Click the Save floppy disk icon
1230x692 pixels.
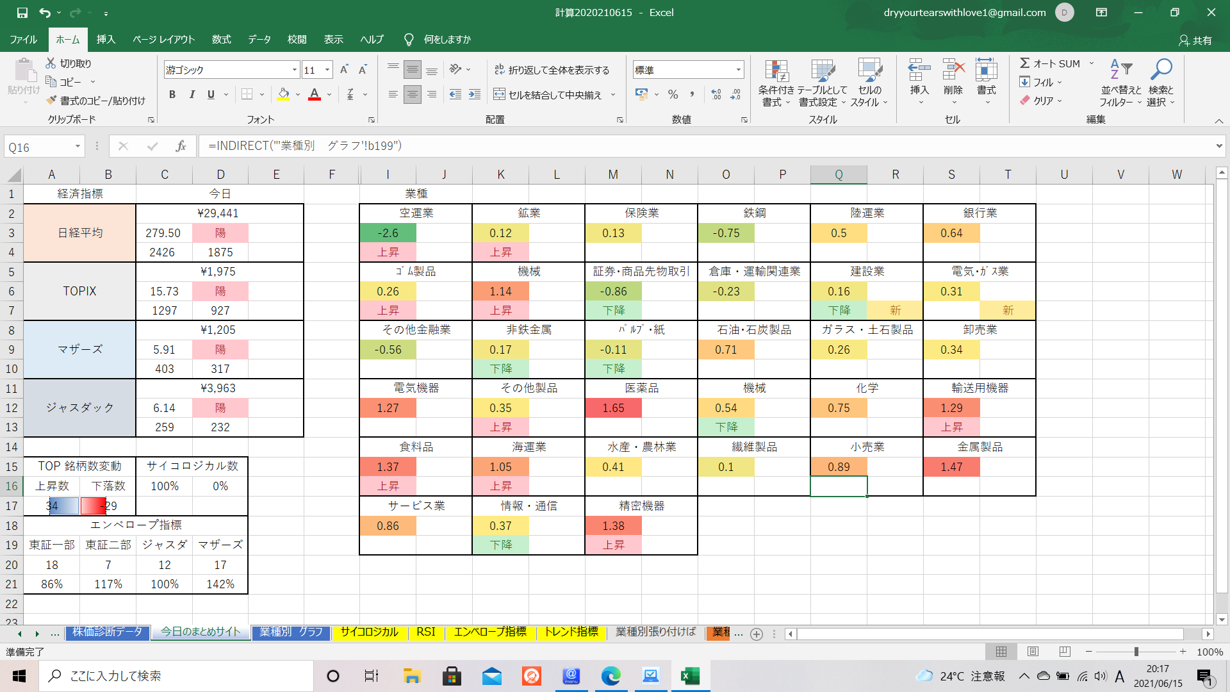[22, 12]
